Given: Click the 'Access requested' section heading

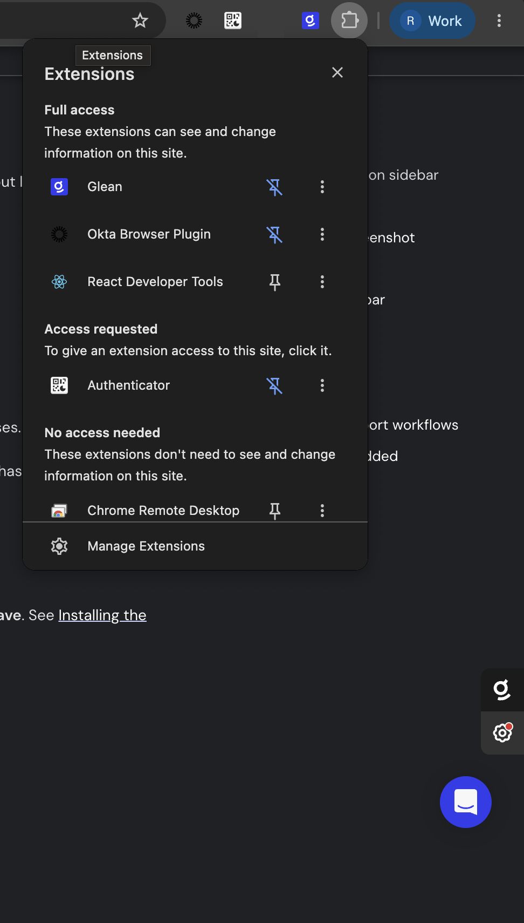Looking at the screenshot, I should tap(101, 329).
